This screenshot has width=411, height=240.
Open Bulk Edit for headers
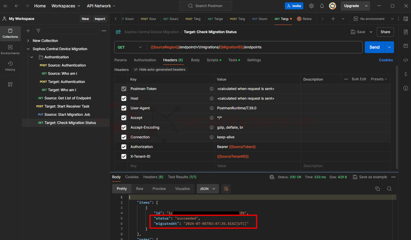pyautogui.click(x=359, y=79)
